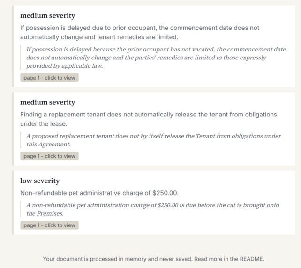Click the non-refundable pet administrative charge summary

(99, 193)
